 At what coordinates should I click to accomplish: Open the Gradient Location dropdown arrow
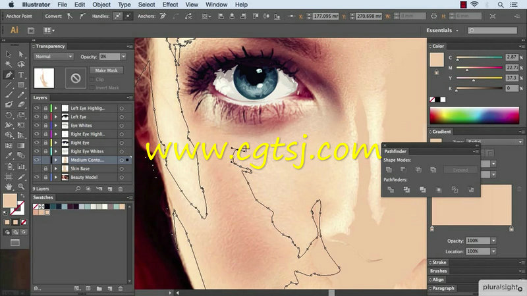click(x=493, y=251)
